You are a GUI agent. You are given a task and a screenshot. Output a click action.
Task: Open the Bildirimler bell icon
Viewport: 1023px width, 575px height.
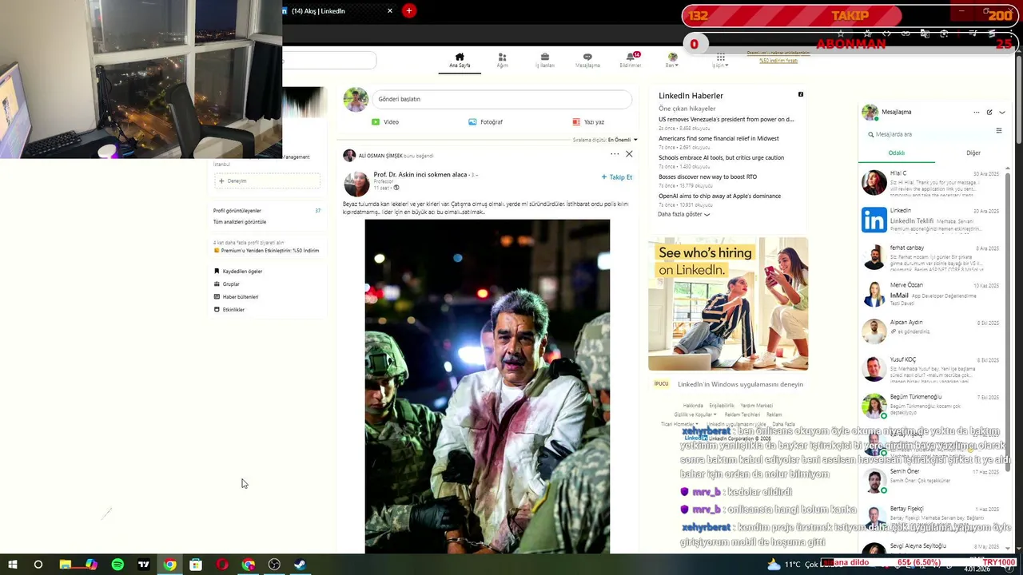tap(631, 60)
